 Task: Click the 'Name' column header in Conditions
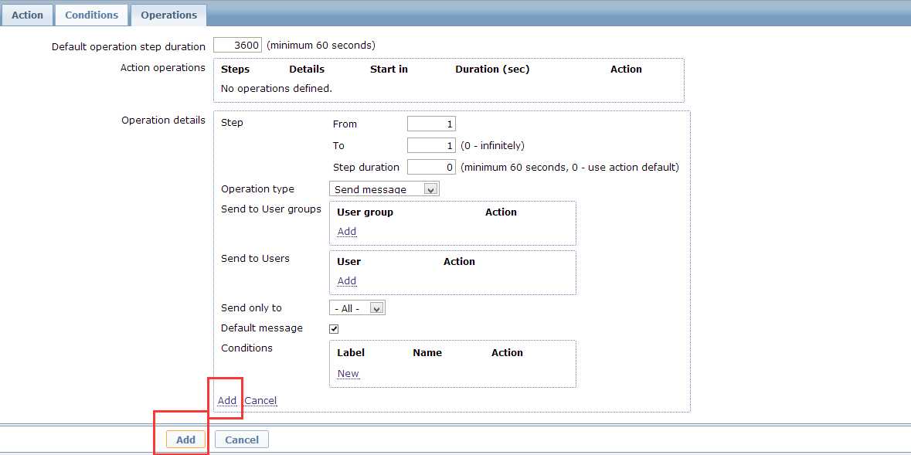click(x=427, y=353)
